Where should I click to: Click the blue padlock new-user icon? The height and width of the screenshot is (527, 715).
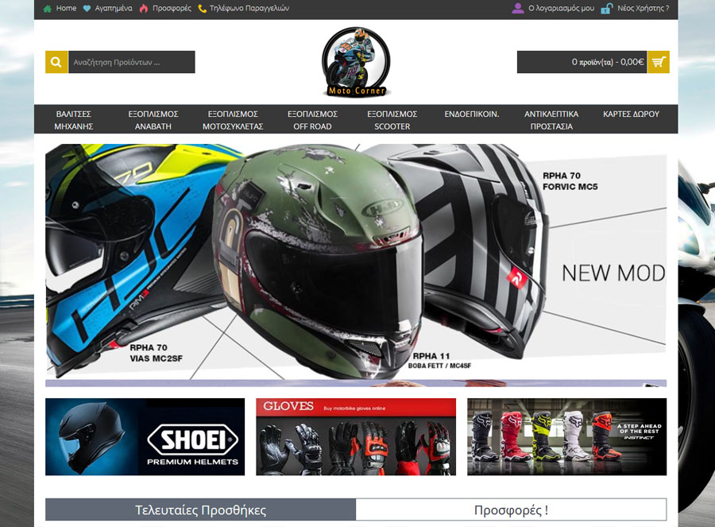(606, 8)
